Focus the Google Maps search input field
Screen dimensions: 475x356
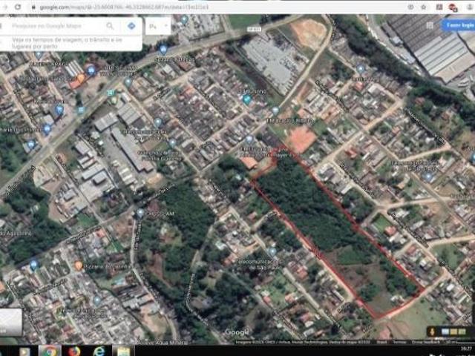point(58,26)
